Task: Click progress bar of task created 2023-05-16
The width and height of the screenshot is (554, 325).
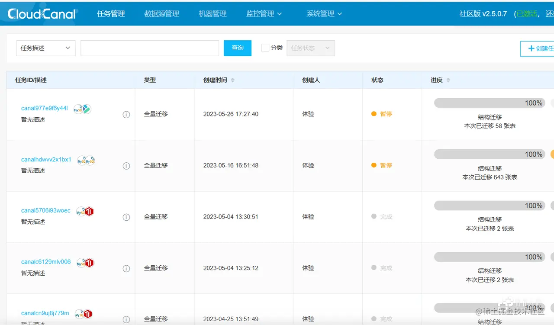Action: [490, 154]
